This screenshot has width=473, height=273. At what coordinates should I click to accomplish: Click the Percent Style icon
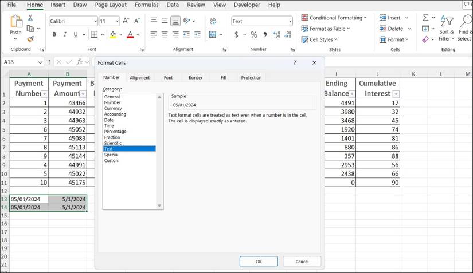pos(253,35)
